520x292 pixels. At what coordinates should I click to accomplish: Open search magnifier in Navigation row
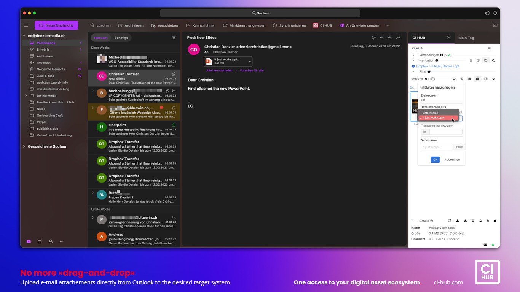click(493, 60)
